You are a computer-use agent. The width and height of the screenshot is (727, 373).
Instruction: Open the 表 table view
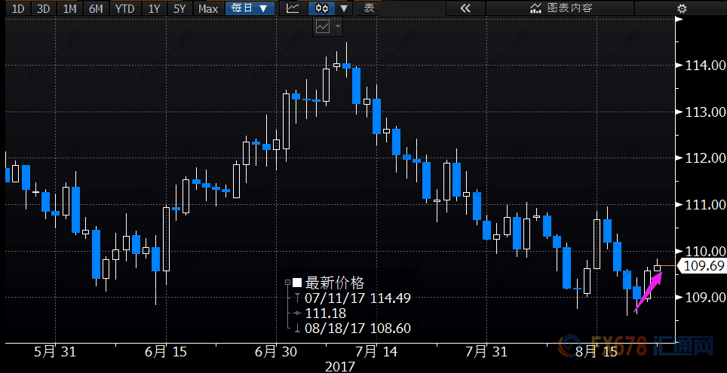point(369,8)
